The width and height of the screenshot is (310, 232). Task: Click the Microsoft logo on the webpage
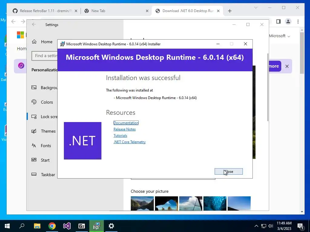[20, 35]
